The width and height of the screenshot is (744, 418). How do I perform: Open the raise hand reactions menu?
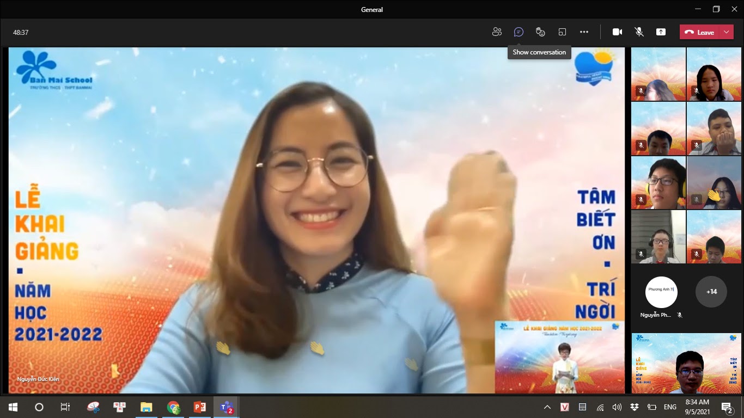(540, 32)
